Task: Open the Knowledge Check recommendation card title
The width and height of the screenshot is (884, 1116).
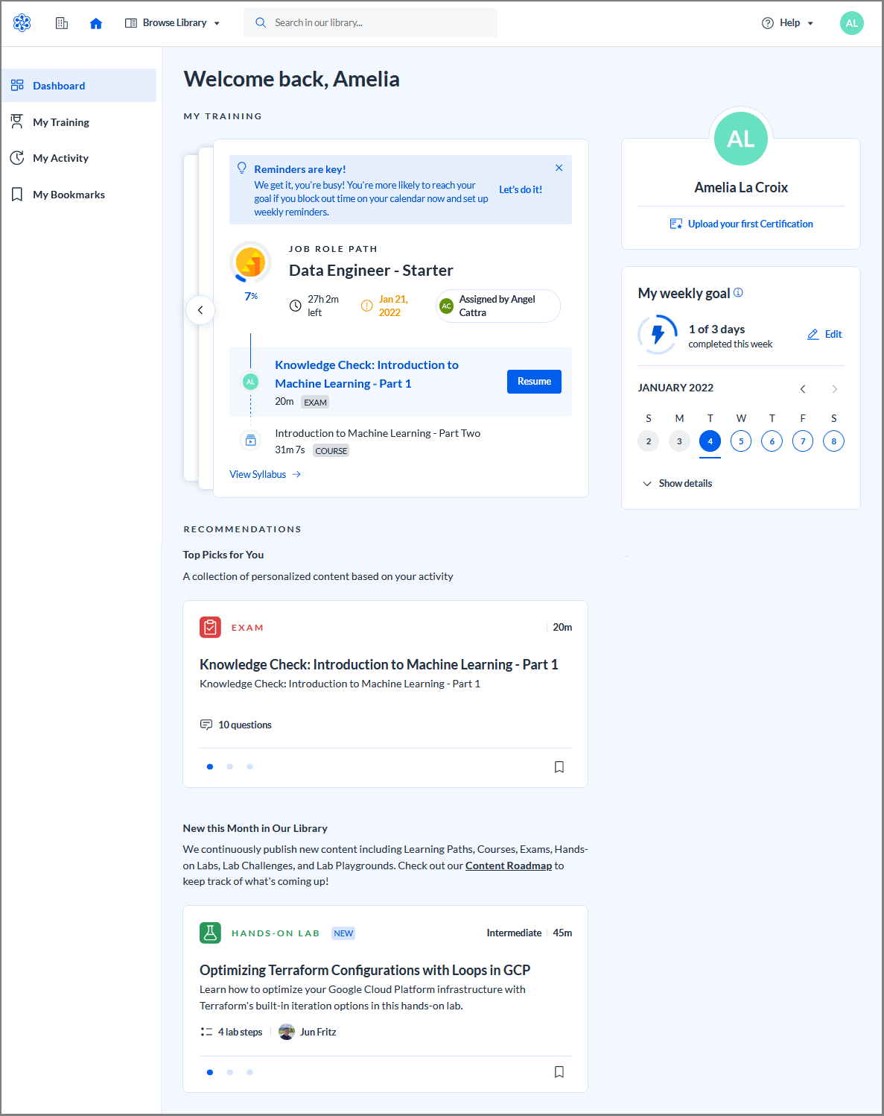Action: point(379,664)
